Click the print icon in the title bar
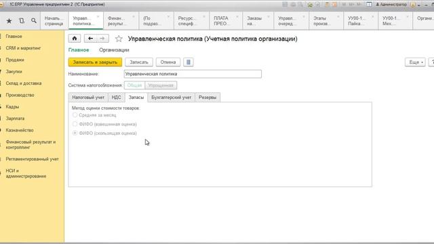The height and width of the screenshot is (244, 434). (x=294, y=5)
